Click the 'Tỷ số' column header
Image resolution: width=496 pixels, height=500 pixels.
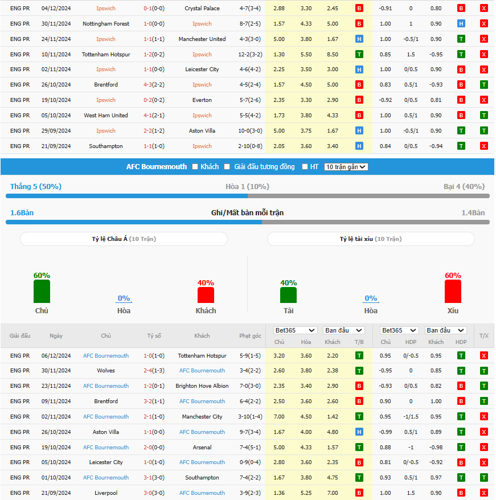[x=154, y=336]
